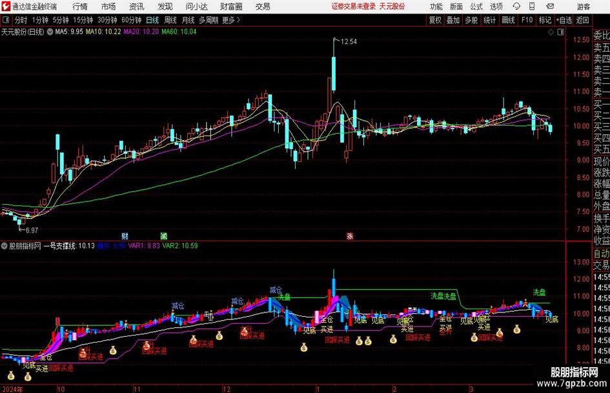Click the 通达信 red logo icon
The width and height of the screenshot is (610, 393).
click(6, 6)
